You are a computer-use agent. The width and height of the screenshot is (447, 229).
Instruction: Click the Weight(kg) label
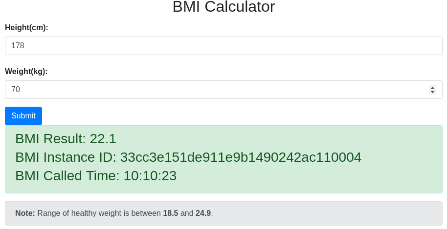pos(26,72)
